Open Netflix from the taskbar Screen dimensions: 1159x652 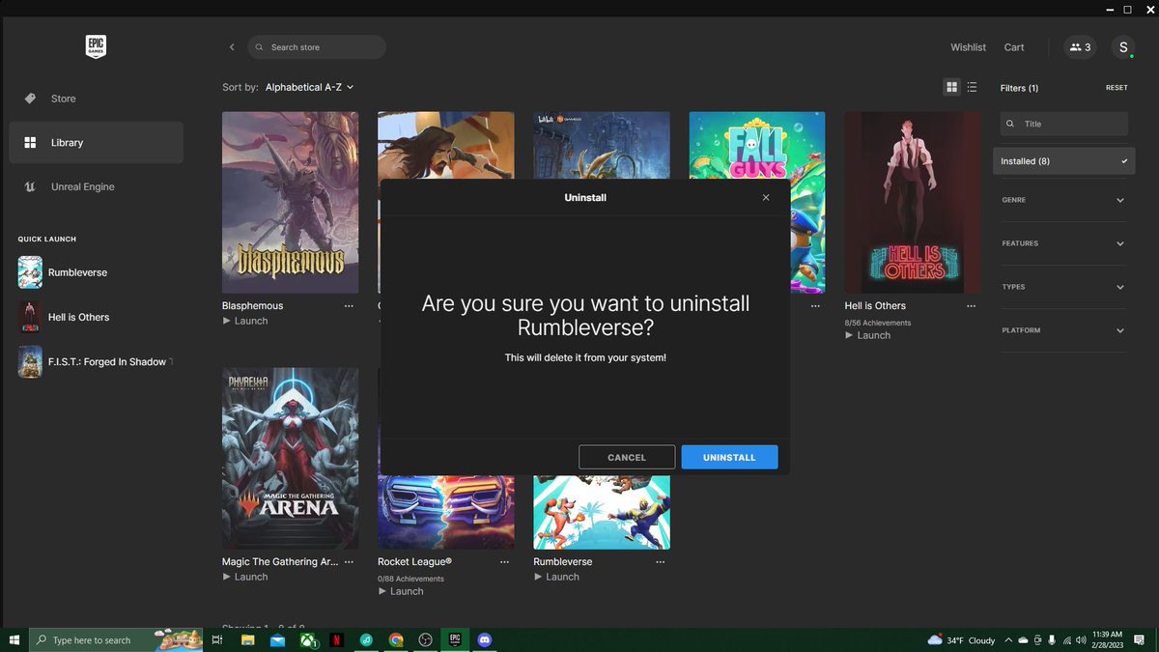pos(336,640)
